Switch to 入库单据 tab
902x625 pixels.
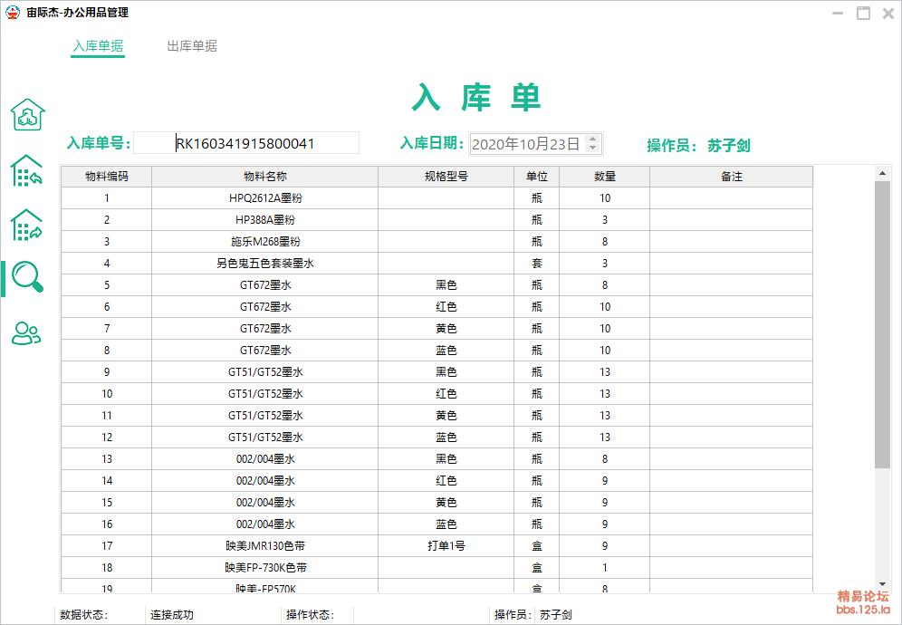98,46
